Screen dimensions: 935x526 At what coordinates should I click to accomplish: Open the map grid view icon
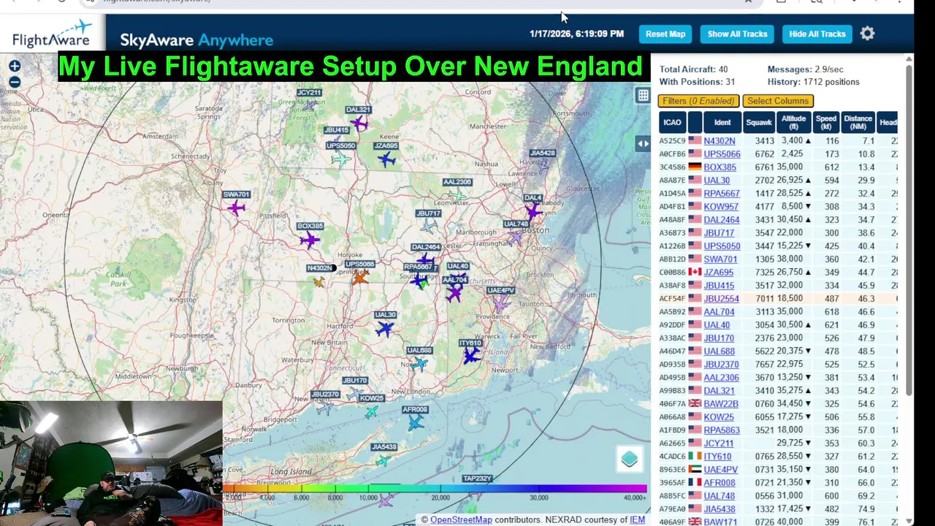pyautogui.click(x=643, y=96)
